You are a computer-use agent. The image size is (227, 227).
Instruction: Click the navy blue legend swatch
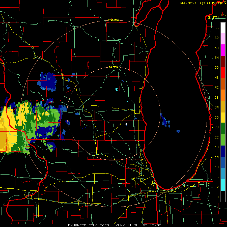click(223, 151)
